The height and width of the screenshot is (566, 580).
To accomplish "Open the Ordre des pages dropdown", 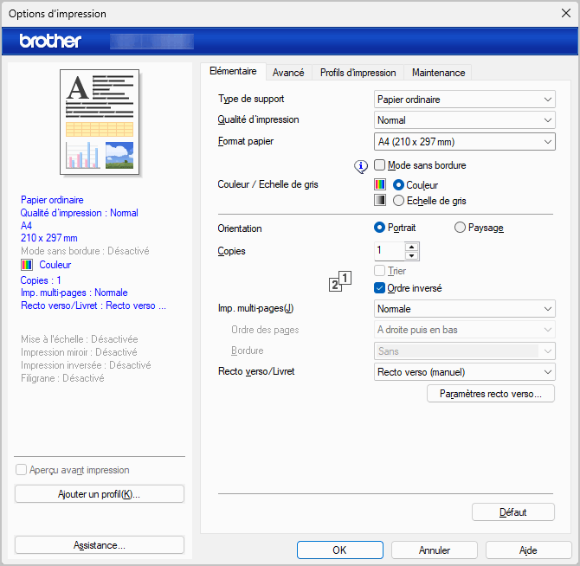I will coord(465,330).
